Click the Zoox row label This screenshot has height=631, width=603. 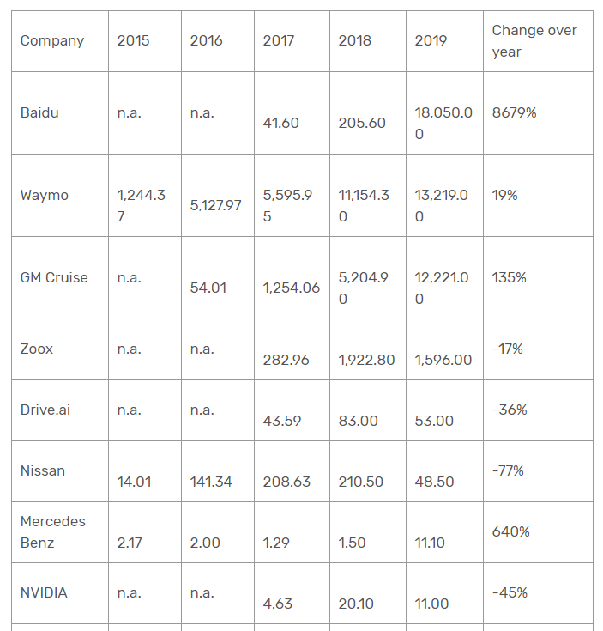(37, 349)
